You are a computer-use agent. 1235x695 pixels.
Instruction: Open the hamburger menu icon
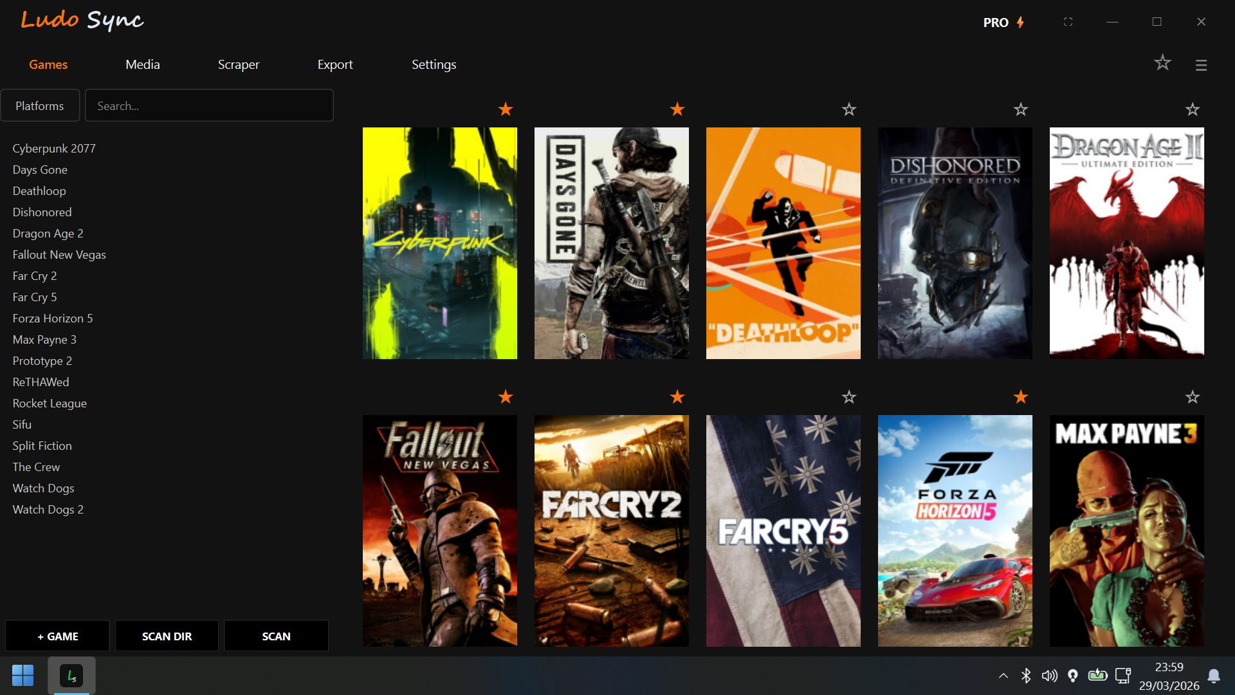[1201, 65]
